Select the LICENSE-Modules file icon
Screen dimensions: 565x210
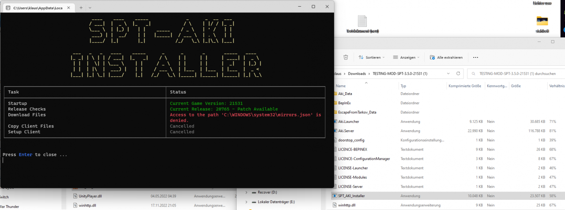coord(335,177)
